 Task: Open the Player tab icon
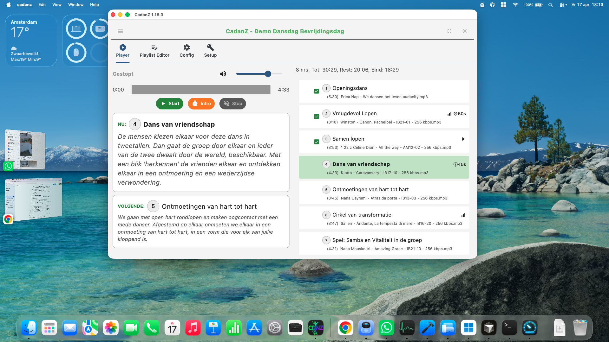(x=123, y=47)
